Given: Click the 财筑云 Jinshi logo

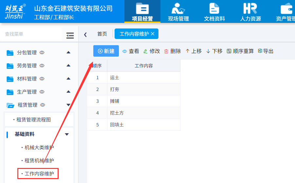Looking at the screenshot, I should 15,11.
